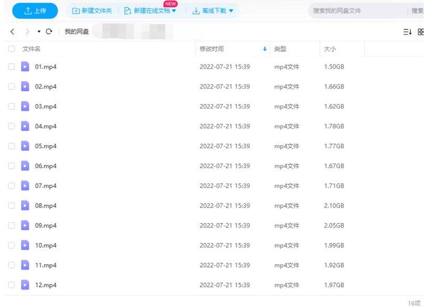Check the checkbox for 01.mp4
Screen dimensions: 427x308
[x=11, y=67]
